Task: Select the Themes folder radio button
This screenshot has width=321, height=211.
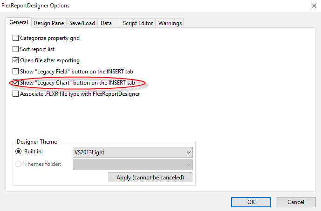Action: point(19,164)
